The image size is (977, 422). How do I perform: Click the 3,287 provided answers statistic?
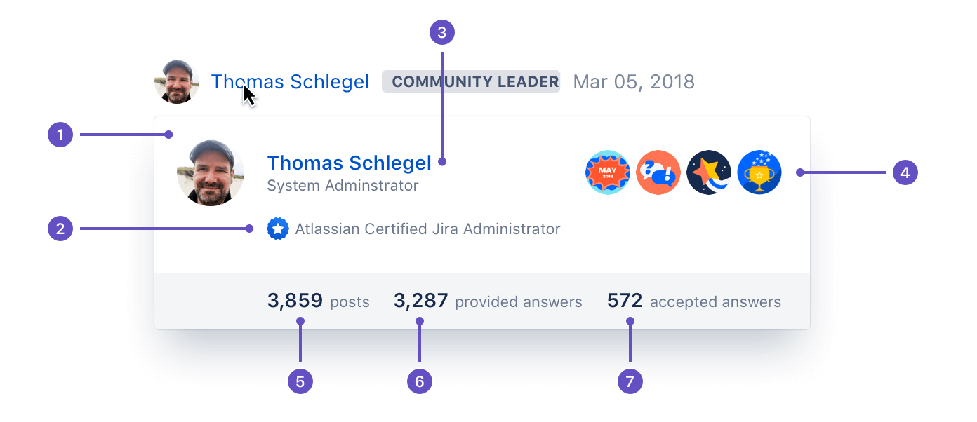point(488,301)
